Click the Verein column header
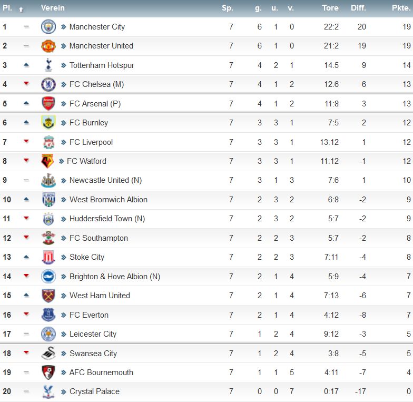This screenshot has width=413, height=402. click(x=53, y=8)
